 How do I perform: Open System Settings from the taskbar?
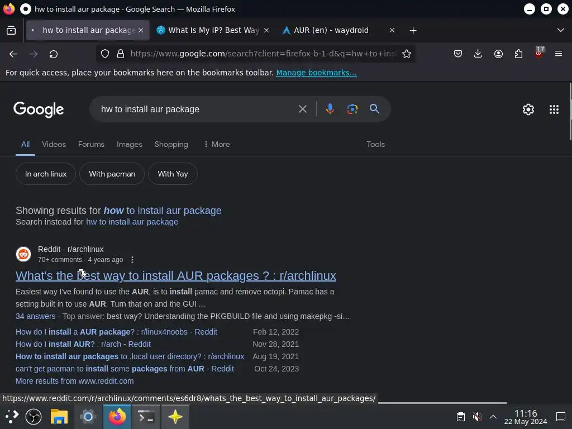coord(88,417)
